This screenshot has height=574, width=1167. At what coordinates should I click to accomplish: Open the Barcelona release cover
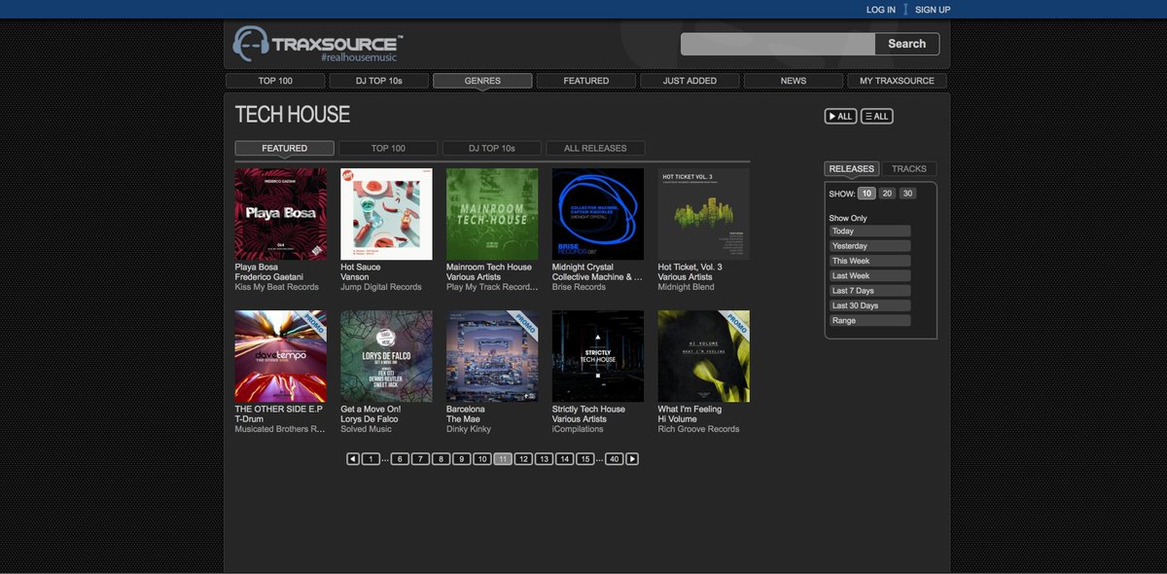[492, 356]
